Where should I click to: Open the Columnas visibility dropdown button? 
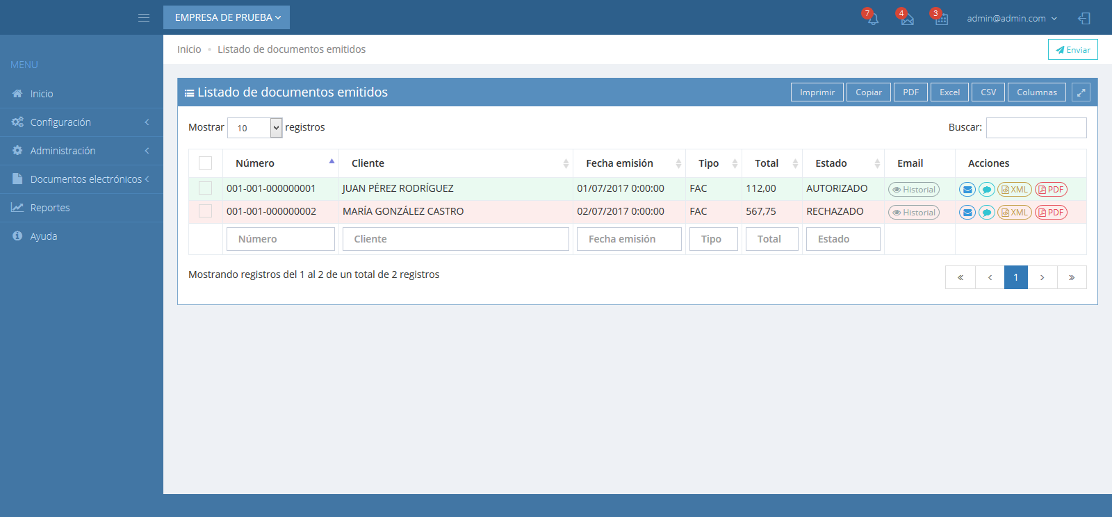click(x=1037, y=92)
